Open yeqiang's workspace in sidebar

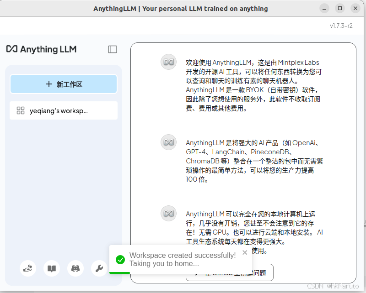(x=64, y=110)
